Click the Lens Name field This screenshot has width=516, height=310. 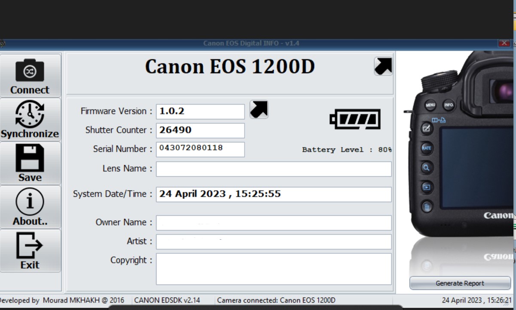(x=274, y=169)
